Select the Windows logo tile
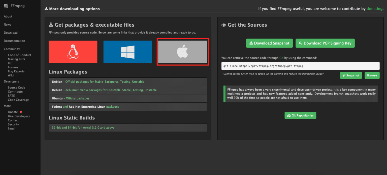Screen dimensions: 387x175 coord(127,52)
